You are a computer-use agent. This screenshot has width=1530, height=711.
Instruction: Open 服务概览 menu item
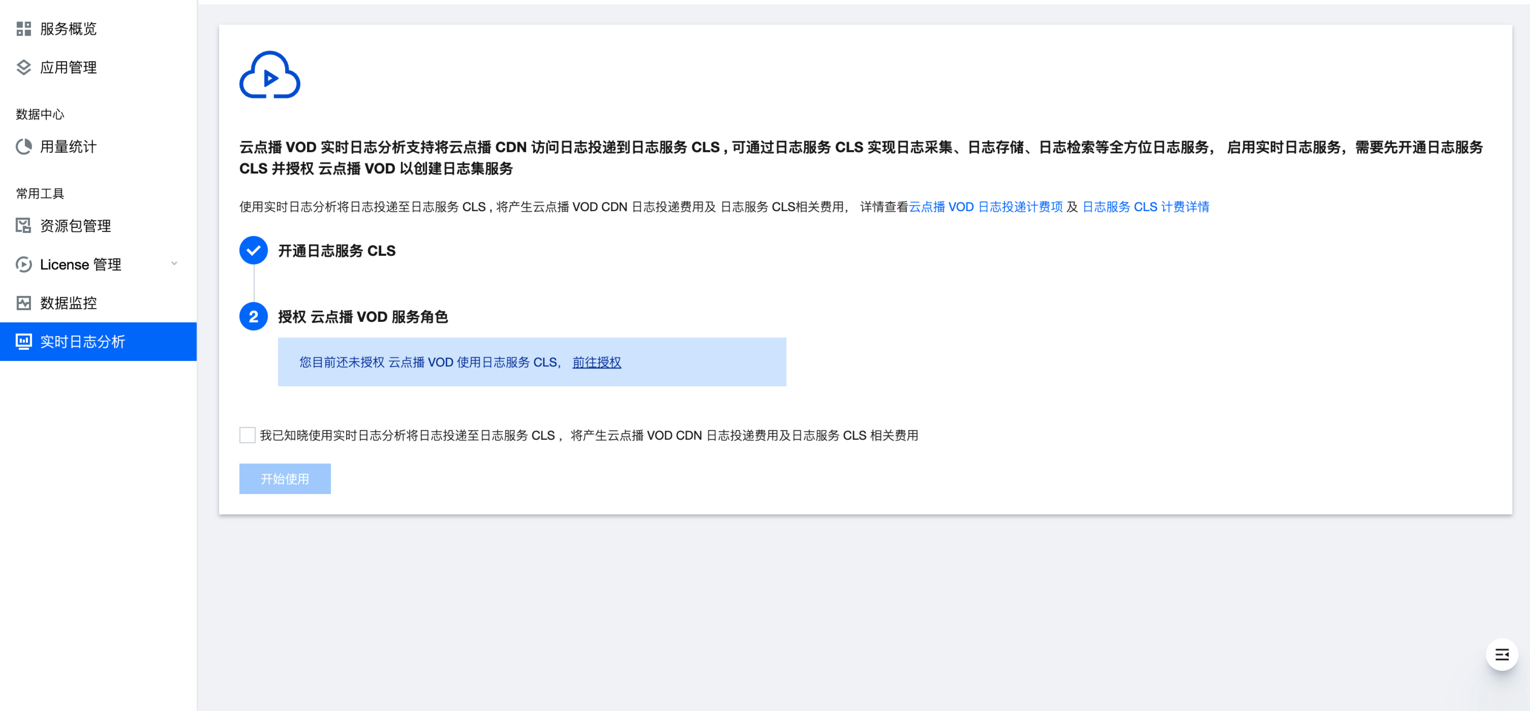68,28
